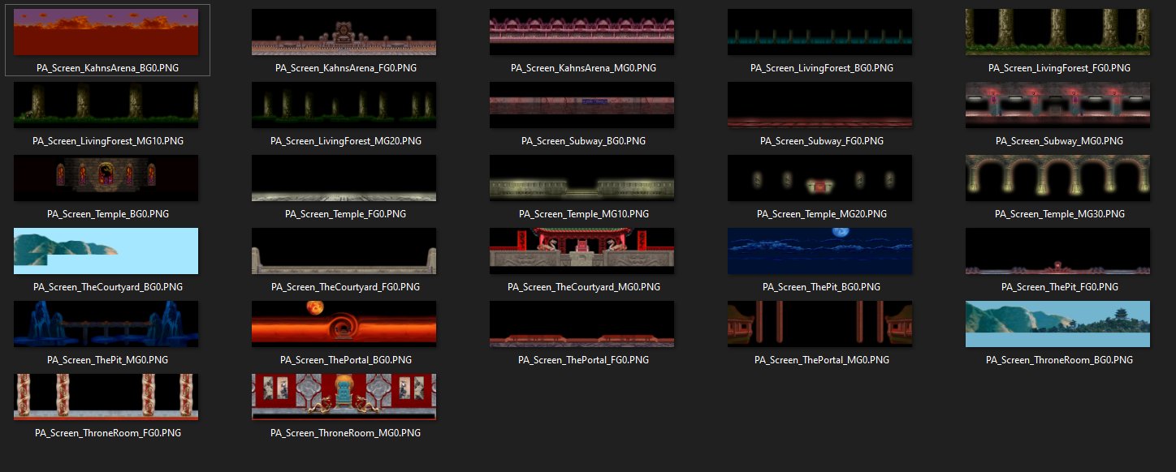This screenshot has width=1176, height=472.
Task: Select the ThePortal_BG0 thumbnail image
Action: pyautogui.click(x=344, y=324)
